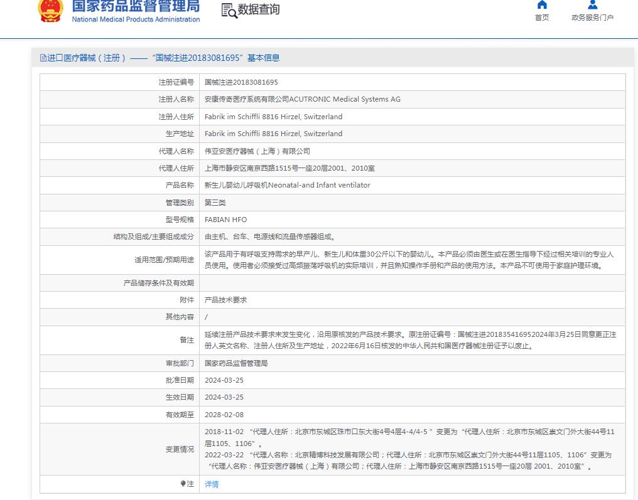Open the 首页 navigation text

[x=542, y=18]
